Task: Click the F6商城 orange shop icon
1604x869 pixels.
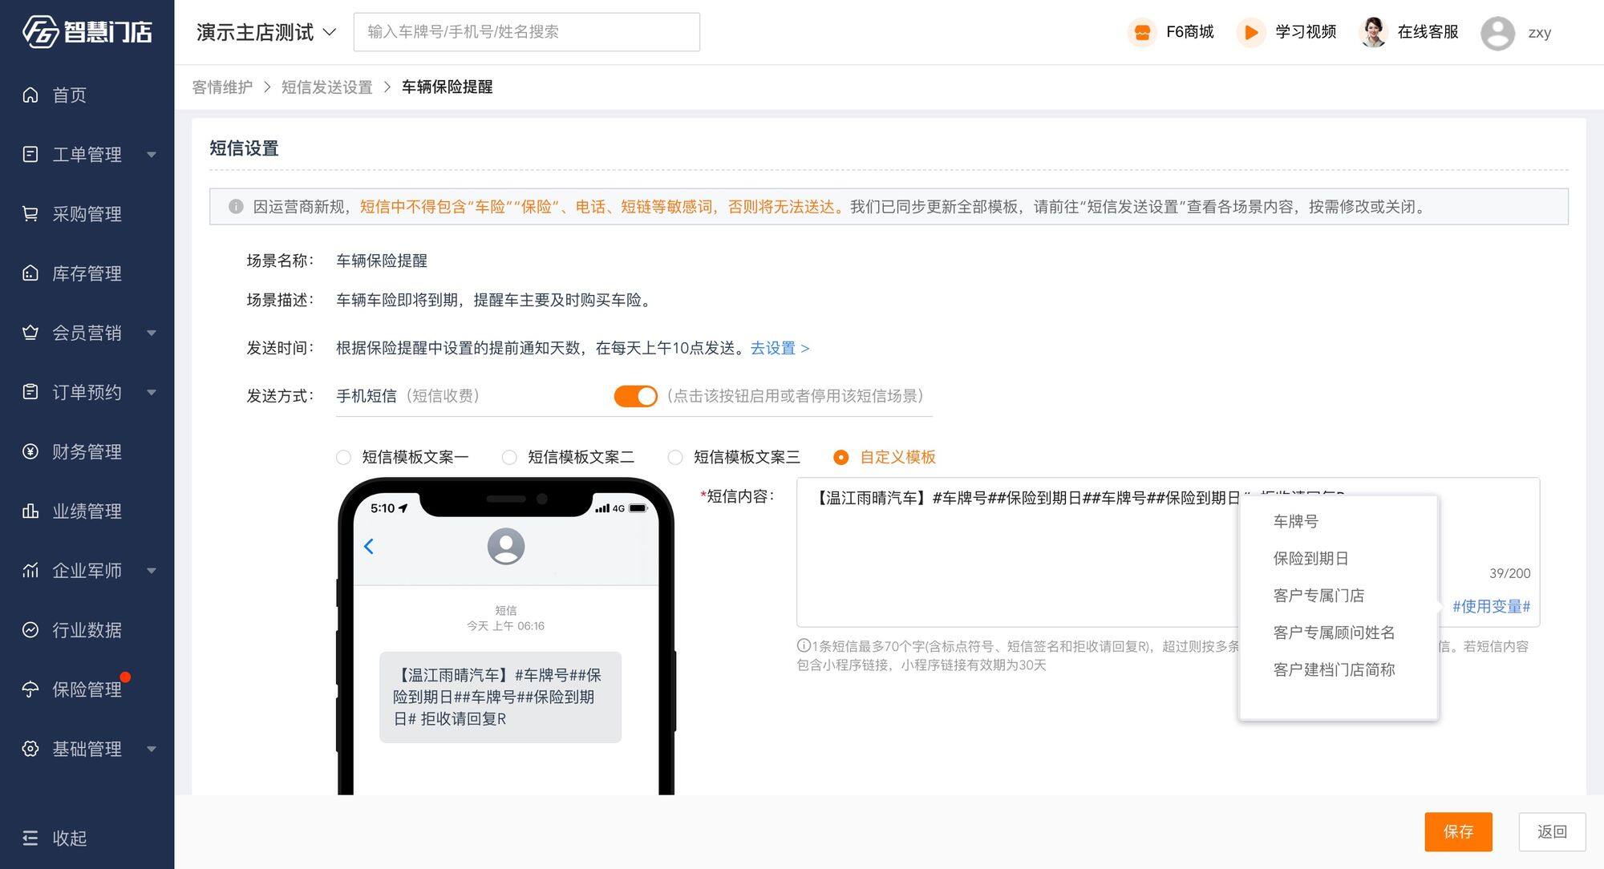Action: point(1142,32)
